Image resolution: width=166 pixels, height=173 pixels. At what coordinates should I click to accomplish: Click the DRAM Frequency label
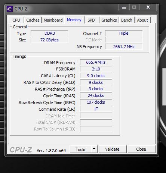[60, 63]
